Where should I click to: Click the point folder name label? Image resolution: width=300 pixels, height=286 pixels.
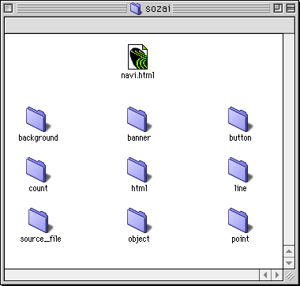click(240, 239)
